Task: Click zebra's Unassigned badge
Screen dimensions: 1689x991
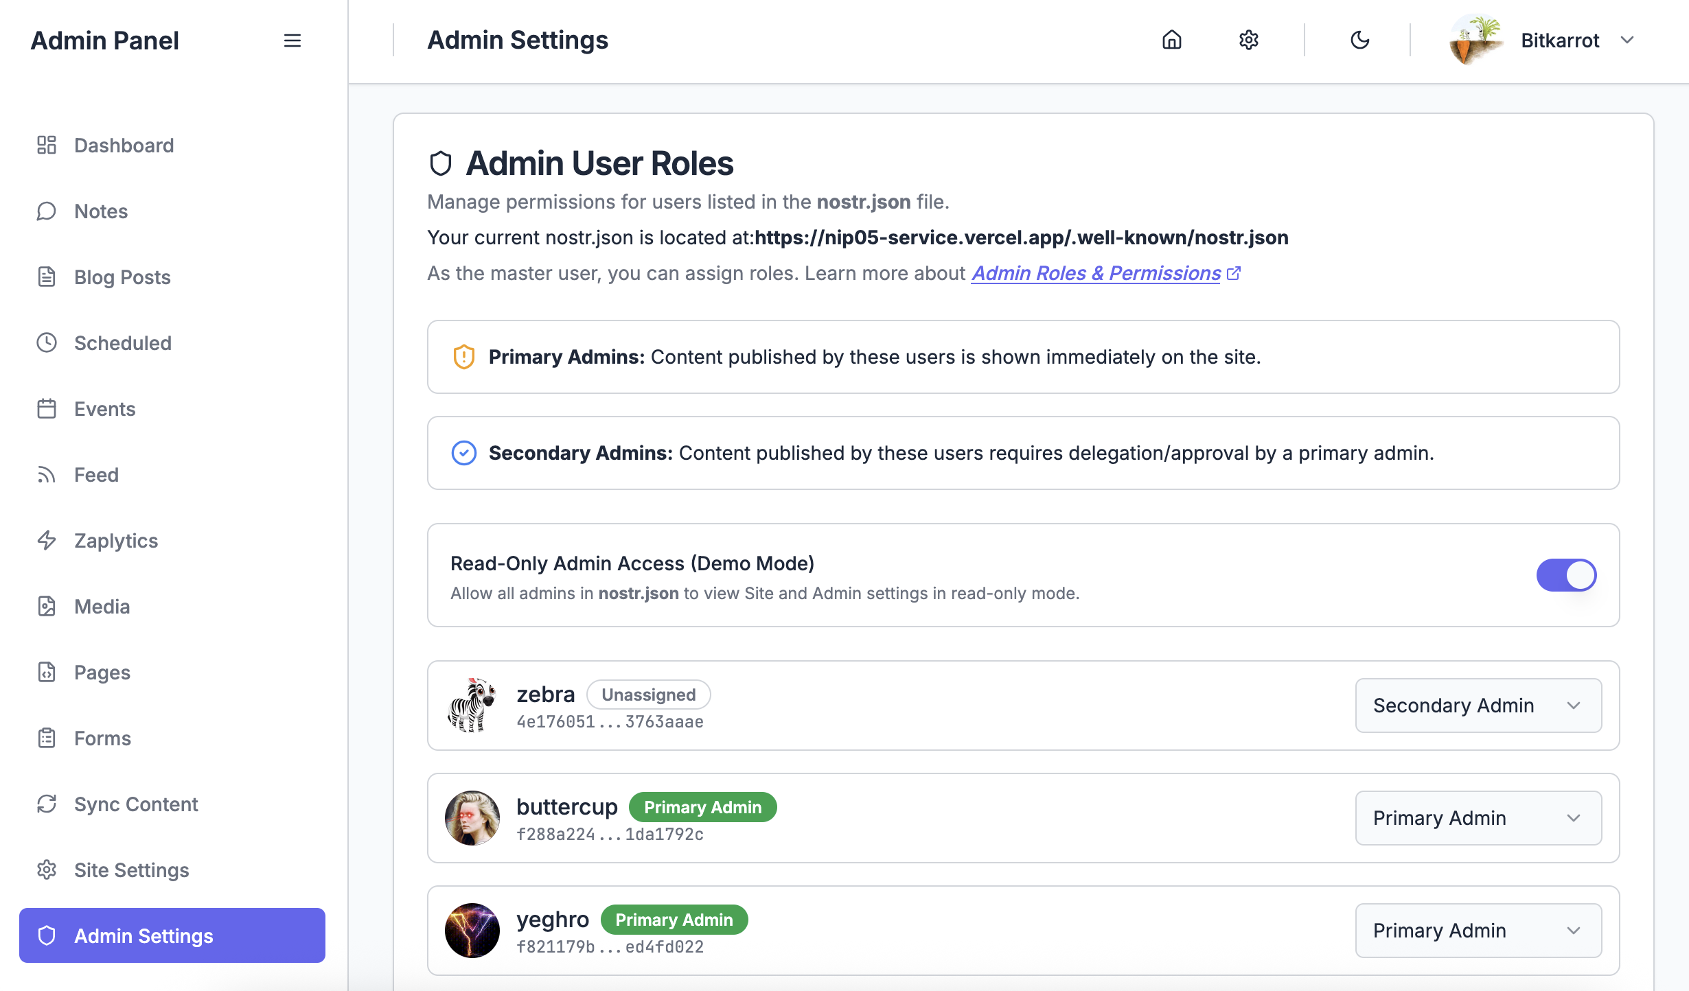Action: [x=648, y=695]
